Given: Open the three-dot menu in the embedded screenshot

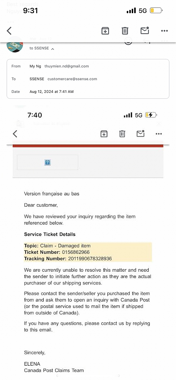Looking at the screenshot, I should point(159,134).
